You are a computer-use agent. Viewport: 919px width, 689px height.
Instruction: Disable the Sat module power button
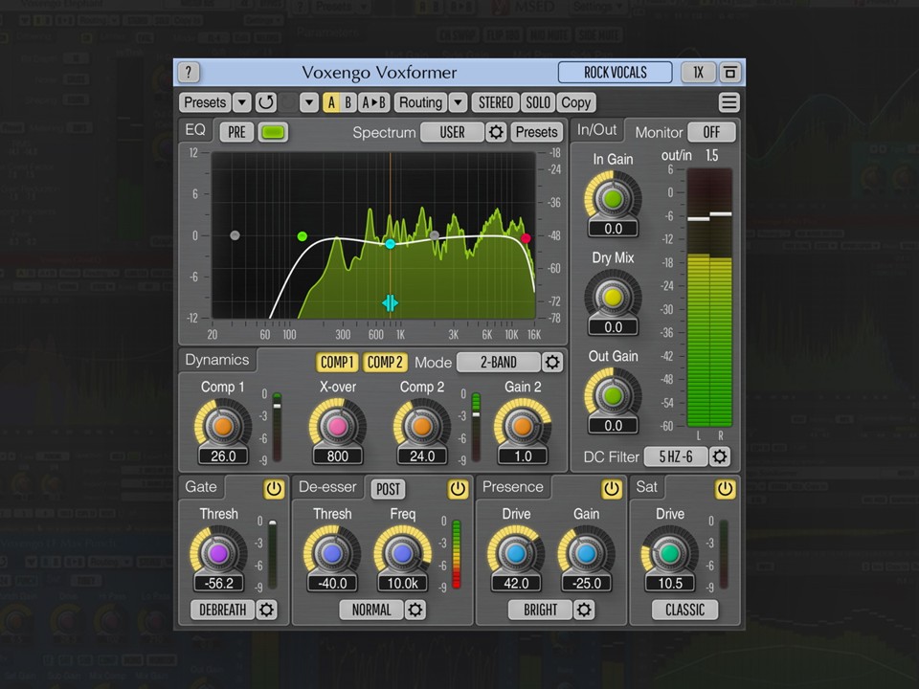[x=725, y=489]
